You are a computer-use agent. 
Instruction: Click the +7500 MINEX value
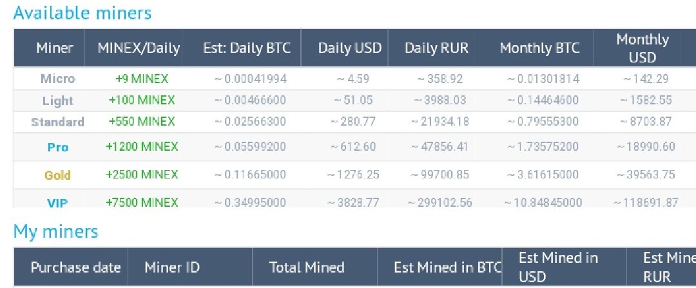pyautogui.click(x=142, y=203)
